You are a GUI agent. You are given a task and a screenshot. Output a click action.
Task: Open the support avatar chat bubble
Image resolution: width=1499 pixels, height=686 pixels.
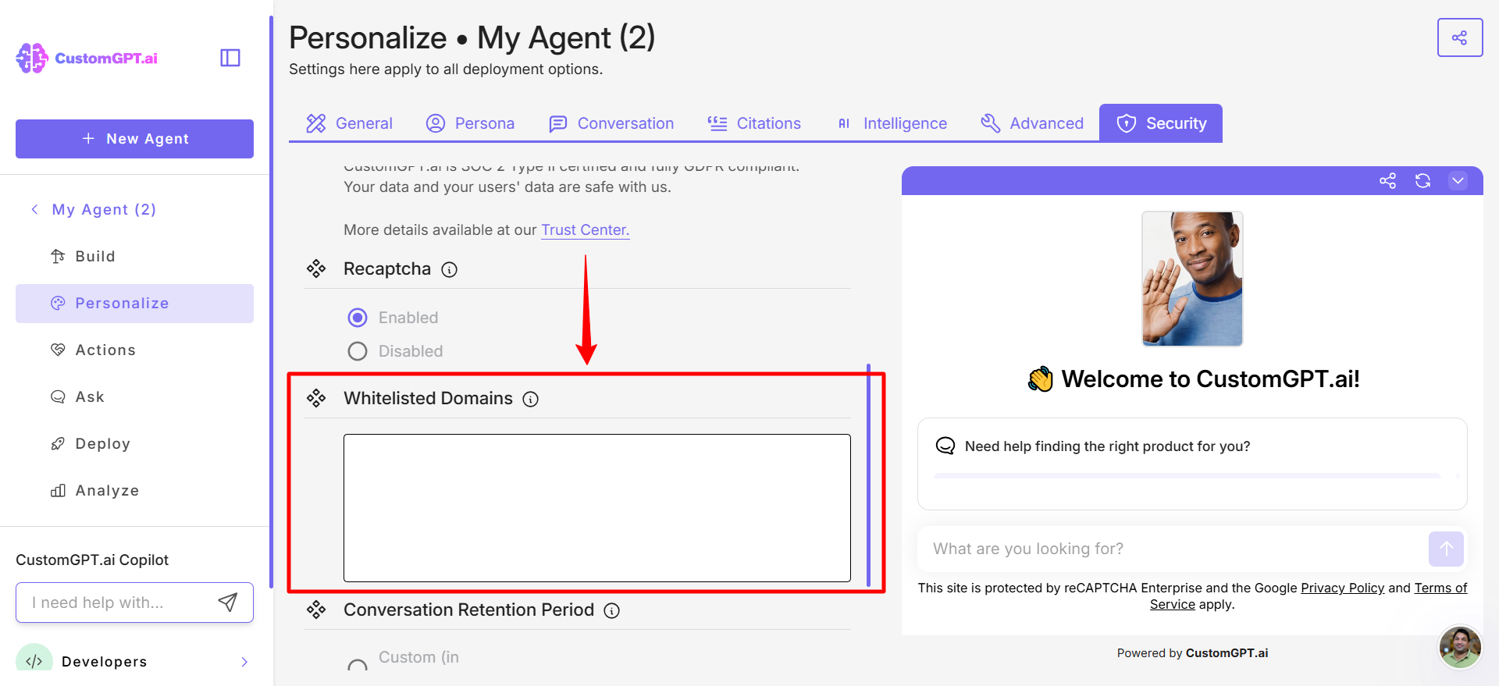1460,647
